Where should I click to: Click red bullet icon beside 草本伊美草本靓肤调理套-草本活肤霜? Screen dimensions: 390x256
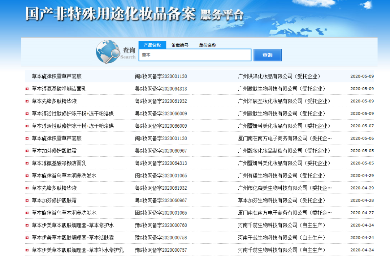pos(27,238)
